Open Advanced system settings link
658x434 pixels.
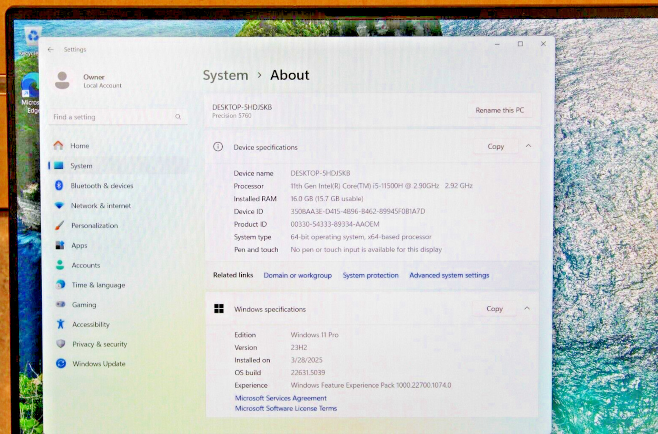click(449, 275)
